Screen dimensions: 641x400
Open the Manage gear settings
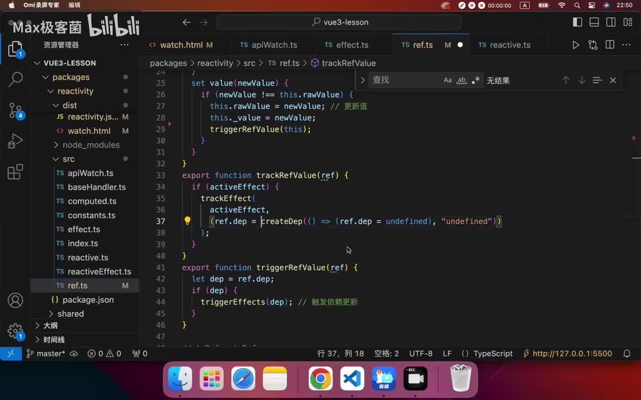(x=16, y=331)
